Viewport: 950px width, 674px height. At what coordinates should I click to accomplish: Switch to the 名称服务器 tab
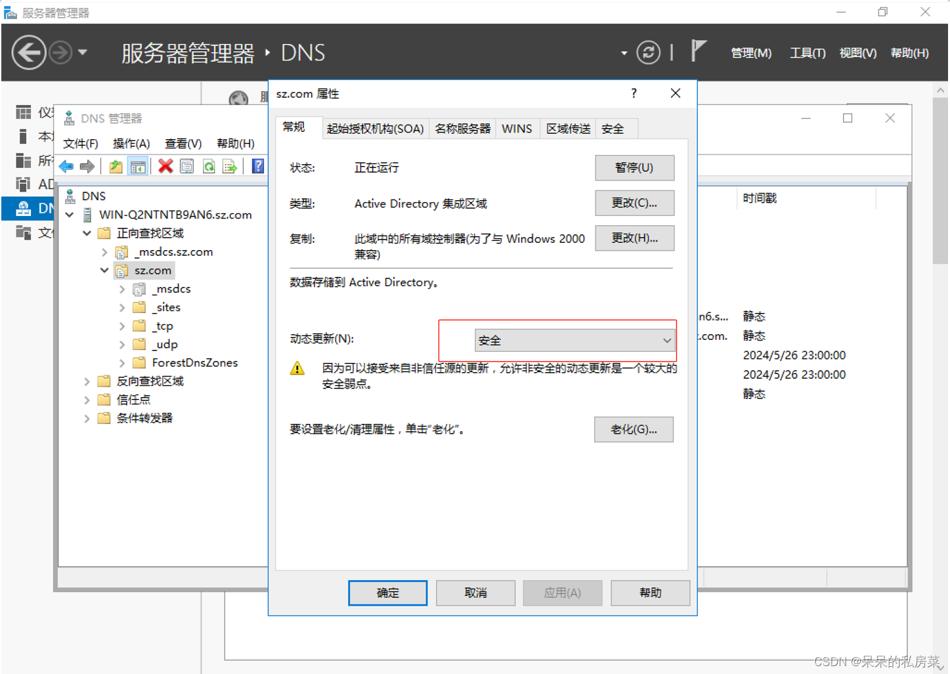pos(463,129)
